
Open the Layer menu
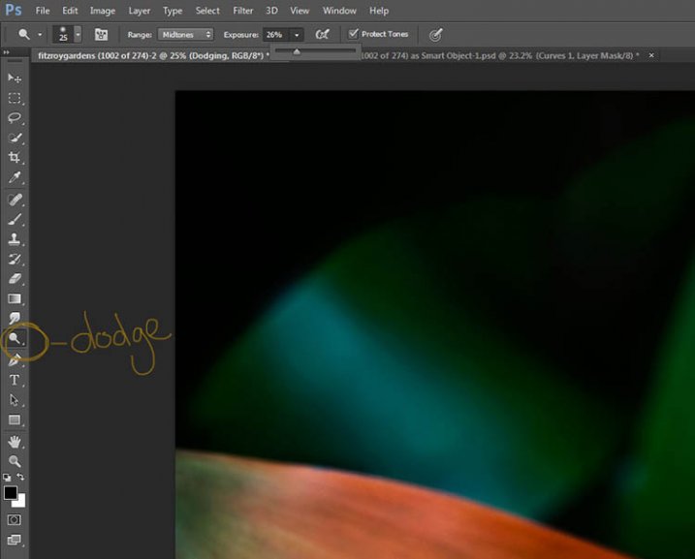pos(140,11)
